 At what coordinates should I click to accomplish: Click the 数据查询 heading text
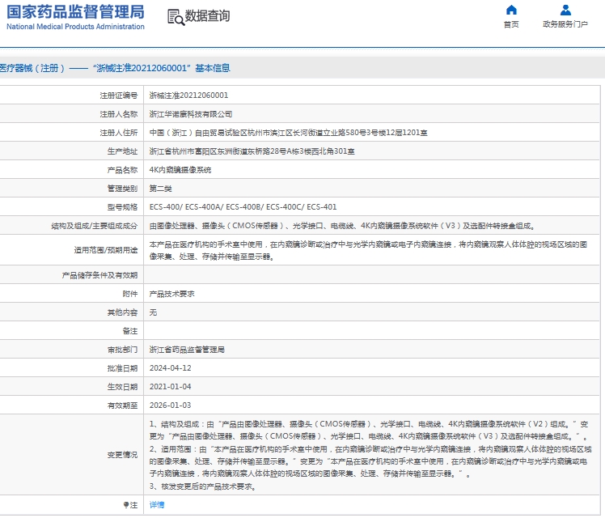(208, 16)
